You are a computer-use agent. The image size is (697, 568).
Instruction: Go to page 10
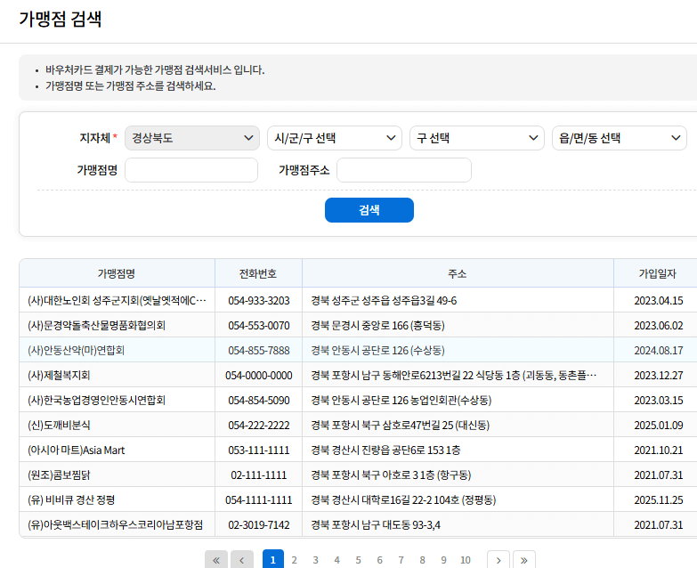coord(465,560)
